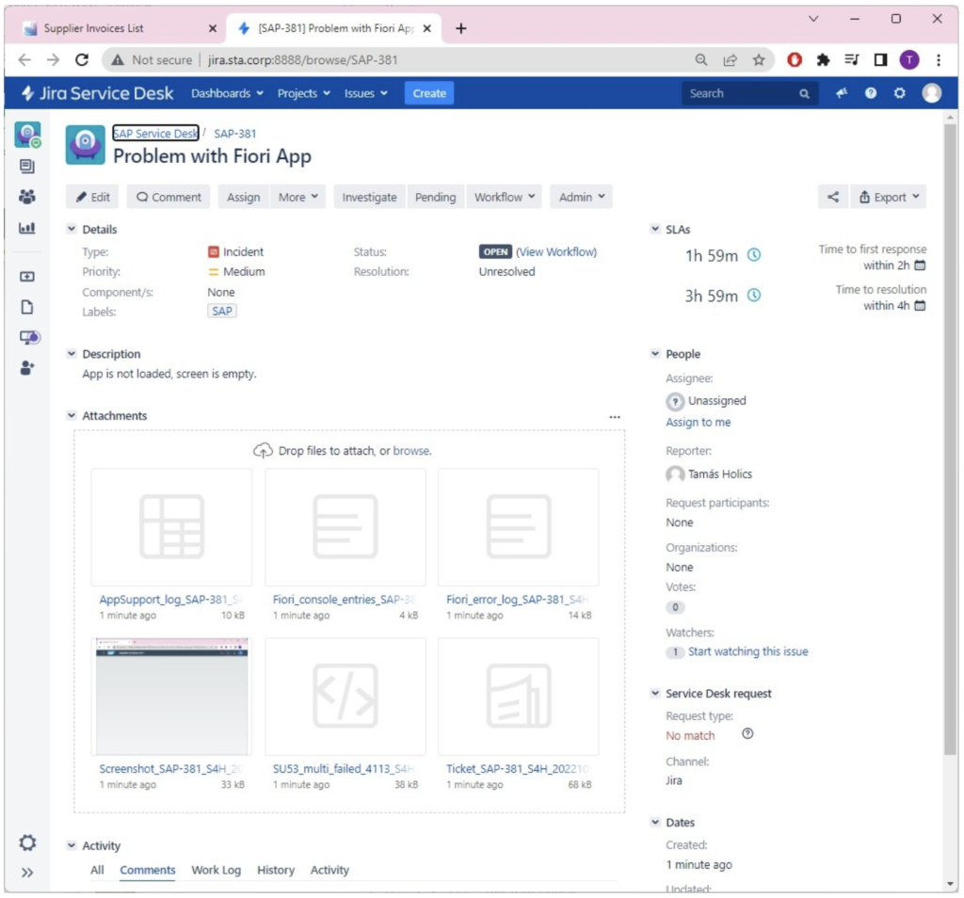Collapse the Description section
The height and width of the screenshot is (898, 964).
[x=72, y=353]
